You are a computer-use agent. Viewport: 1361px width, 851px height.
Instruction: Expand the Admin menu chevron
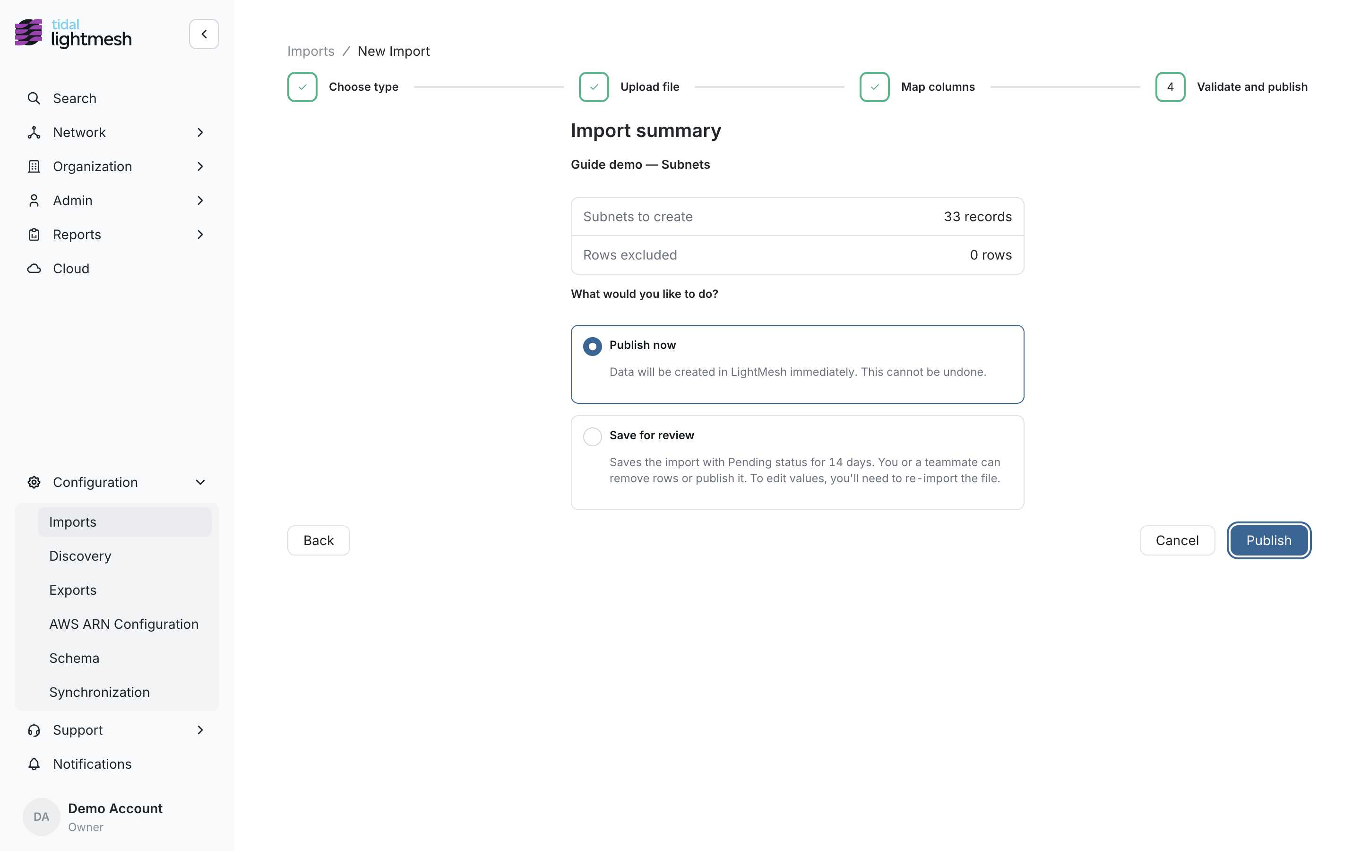(200, 200)
